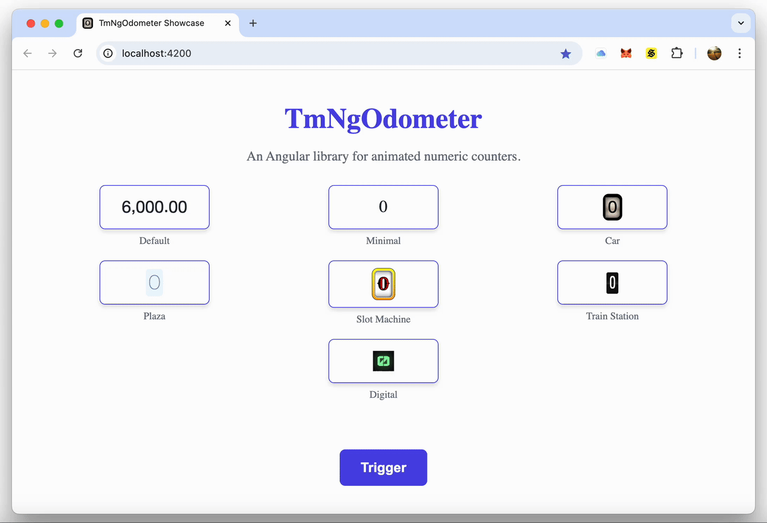The height and width of the screenshot is (523, 767).
Task: Click the Minimal odometer box
Action: (383, 207)
